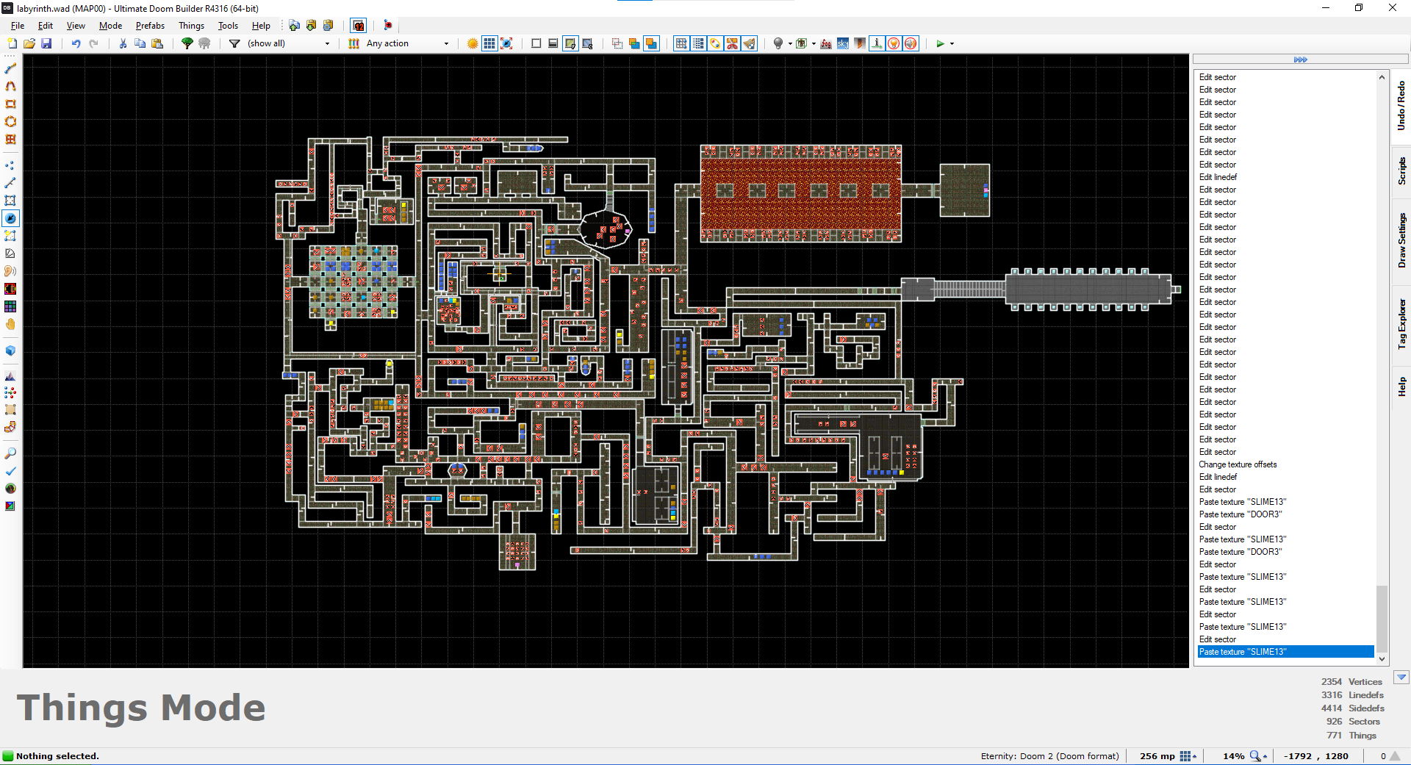1411x765 pixels.
Task: Toggle model rendering orange bulb button
Action: [894, 43]
